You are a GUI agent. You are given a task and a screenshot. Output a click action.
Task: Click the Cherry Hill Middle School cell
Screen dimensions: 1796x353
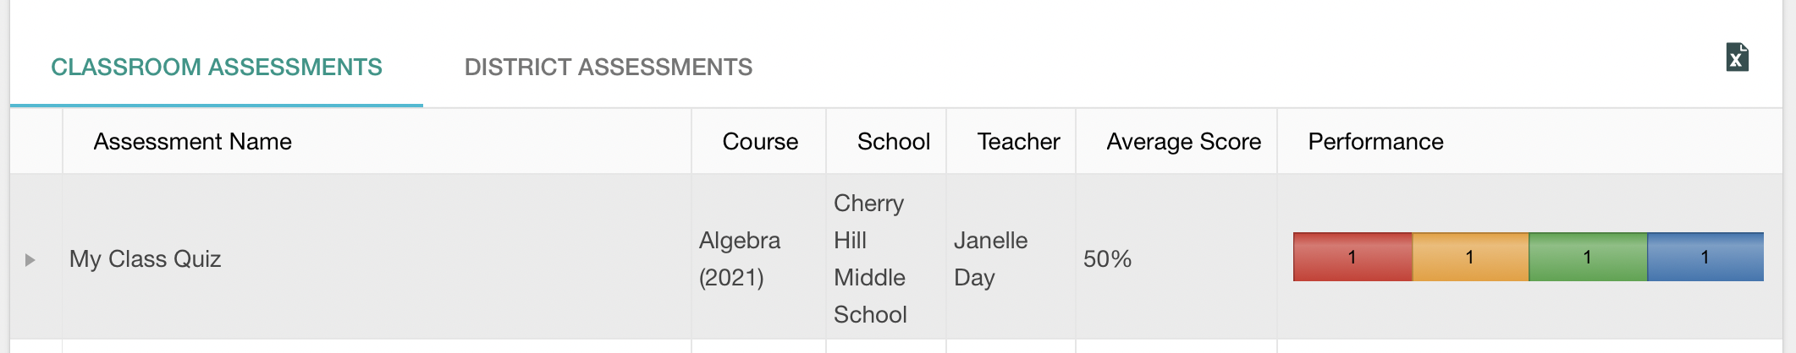coord(870,258)
